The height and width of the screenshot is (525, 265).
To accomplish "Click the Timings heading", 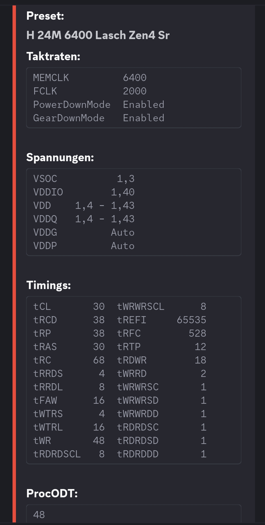I will [48, 285].
